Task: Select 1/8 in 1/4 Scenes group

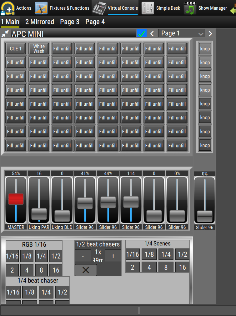Action: click(x=149, y=254)
